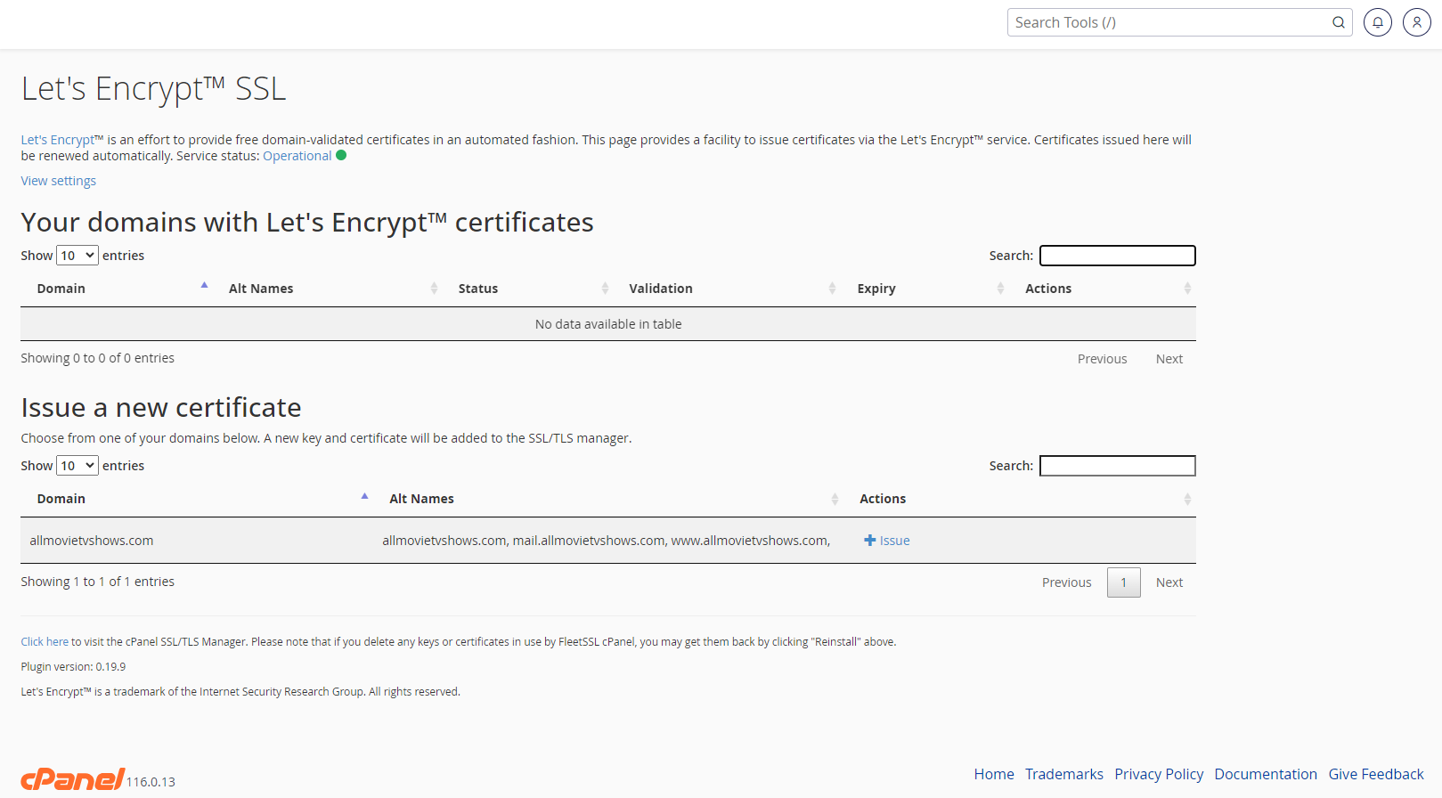Screen dimensions: 1442x798
Task: Follow Click here link to SSL/TLS Manager
Action: point(45,641)
